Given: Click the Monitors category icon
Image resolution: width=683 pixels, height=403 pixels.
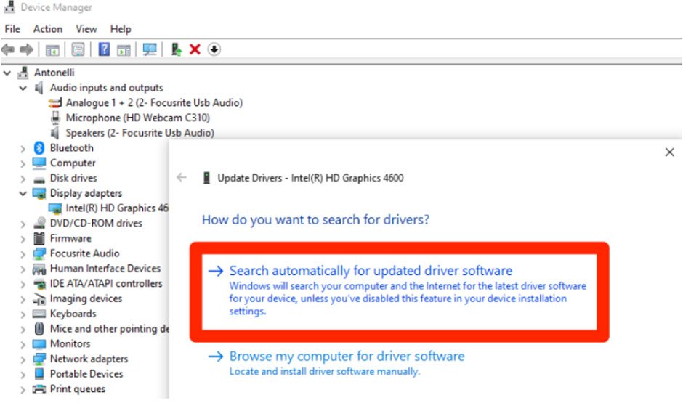Looking at the screenshot, I should (39, 343).
